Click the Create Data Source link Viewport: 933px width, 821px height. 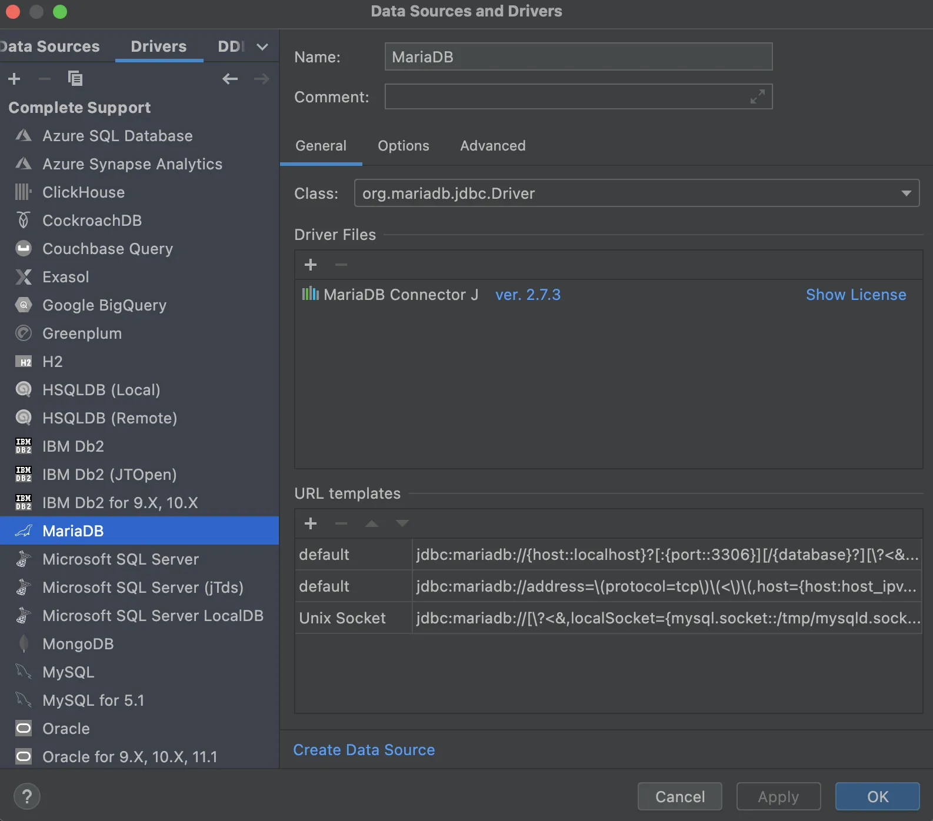(x=364, y=750)
